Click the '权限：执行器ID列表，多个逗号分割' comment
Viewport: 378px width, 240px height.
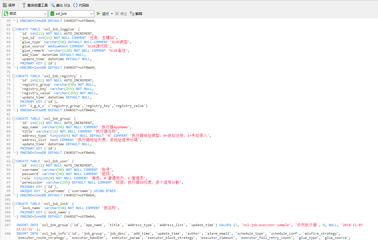tap(147, 182)
